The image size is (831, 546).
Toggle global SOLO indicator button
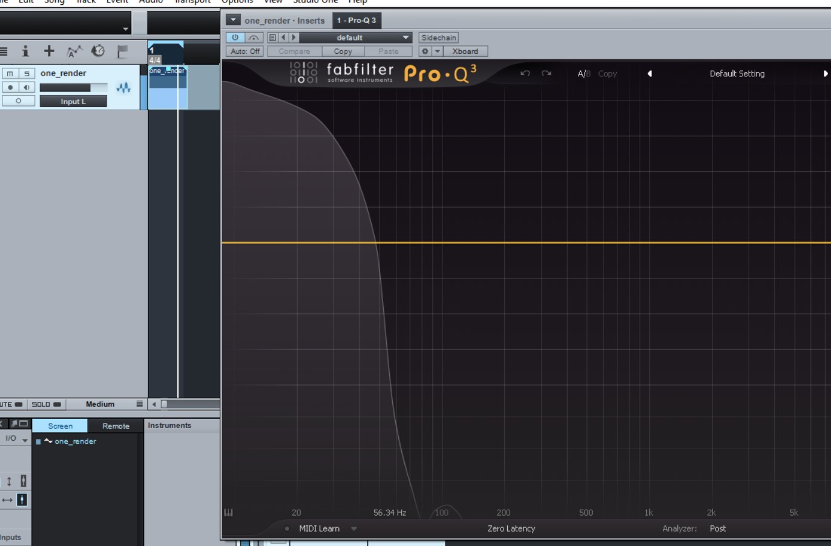click(47, 404)
